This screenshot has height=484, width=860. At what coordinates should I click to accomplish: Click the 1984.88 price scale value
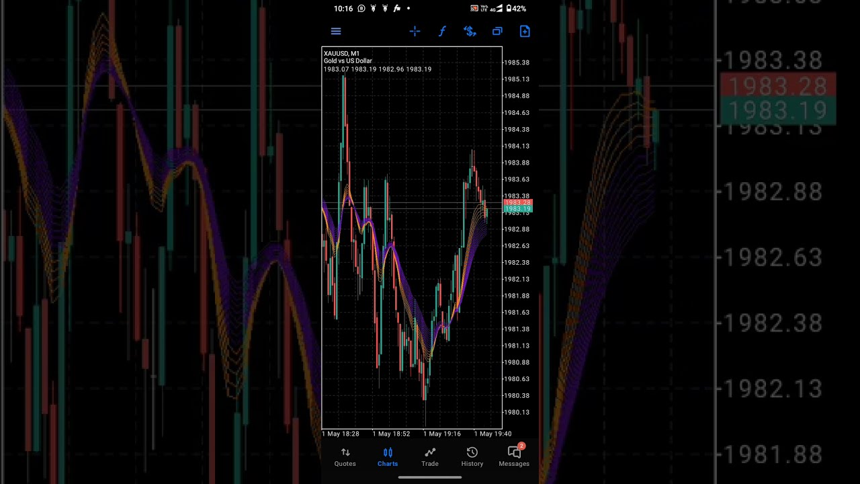517,96
